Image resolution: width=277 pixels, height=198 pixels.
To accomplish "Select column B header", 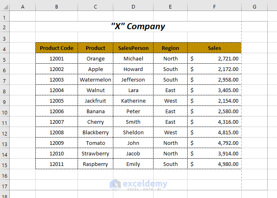I will pyautogui.click(x=56, y=6).
